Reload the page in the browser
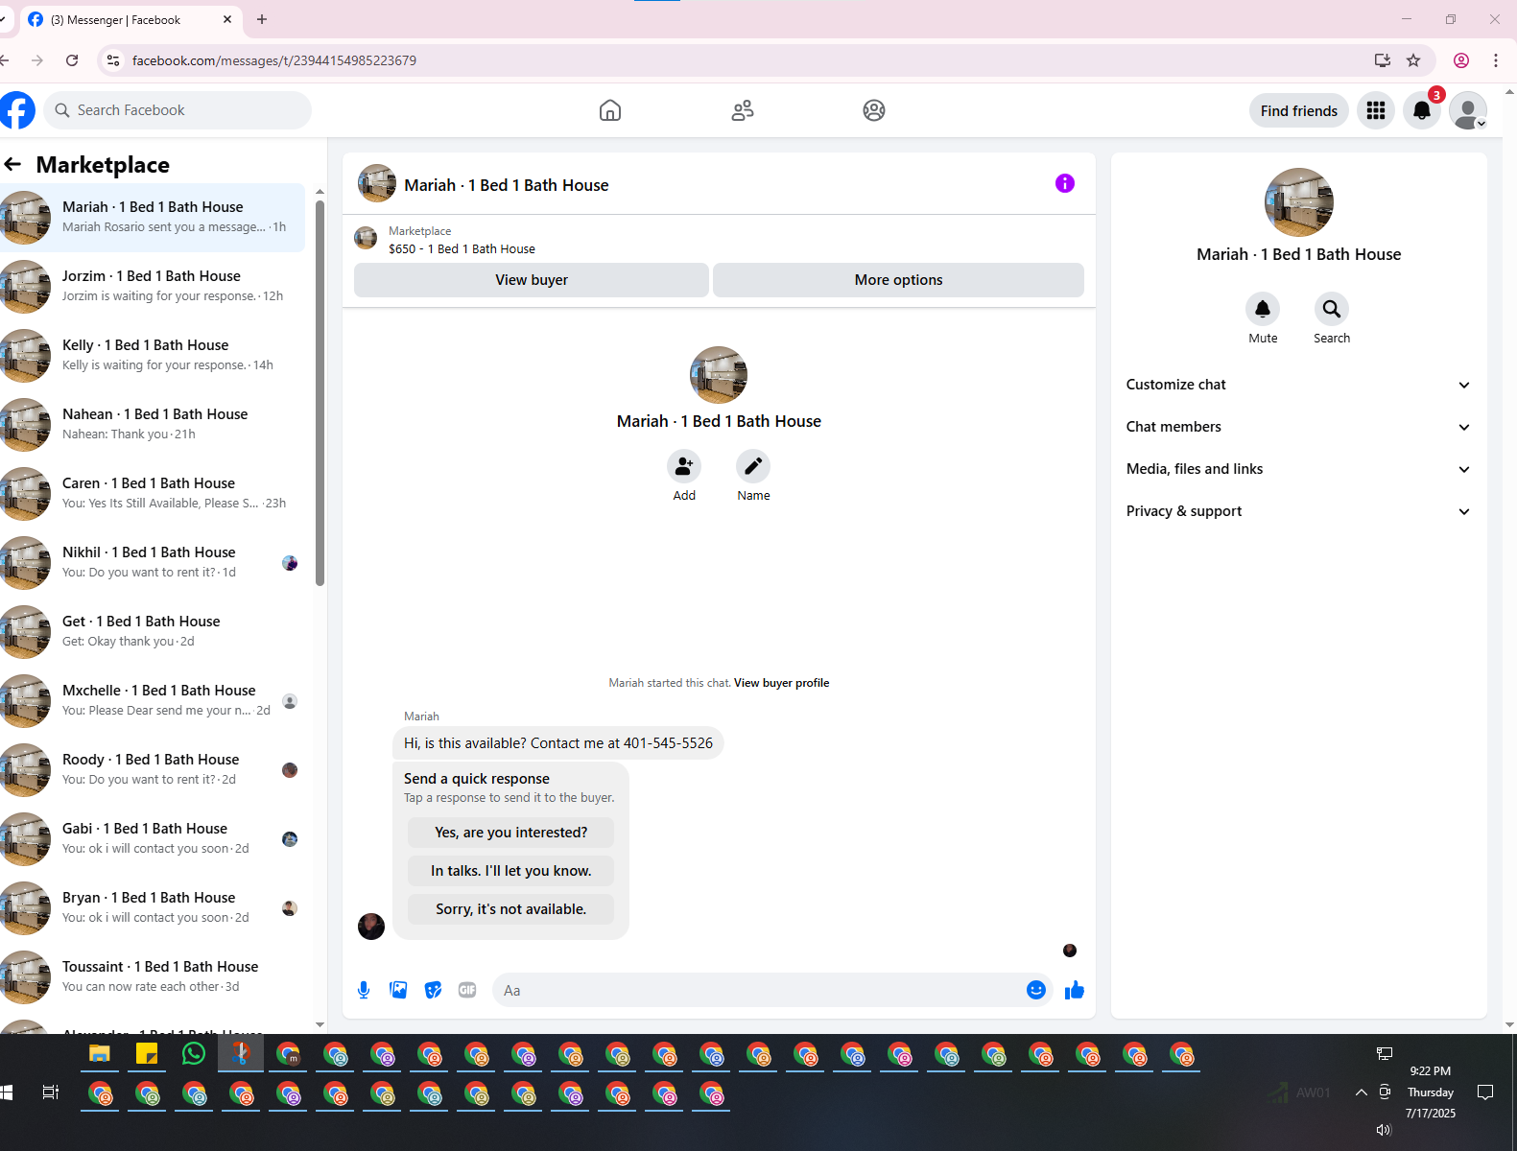Screen dimensions: 1517x1151 (72, 60)
